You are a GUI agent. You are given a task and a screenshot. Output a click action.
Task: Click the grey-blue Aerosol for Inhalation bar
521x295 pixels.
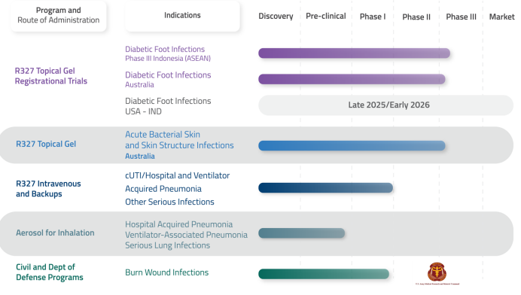point(302,233)
